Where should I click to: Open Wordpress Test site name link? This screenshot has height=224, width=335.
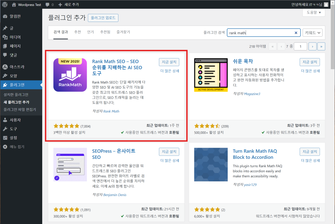[29, 5]
